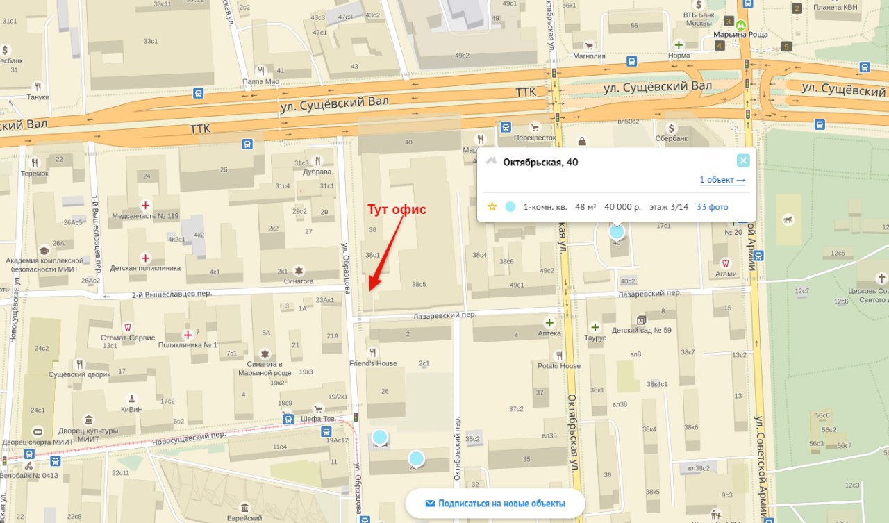Click the Синагога star icon
The image size is (889, 523).
[299, 270]
